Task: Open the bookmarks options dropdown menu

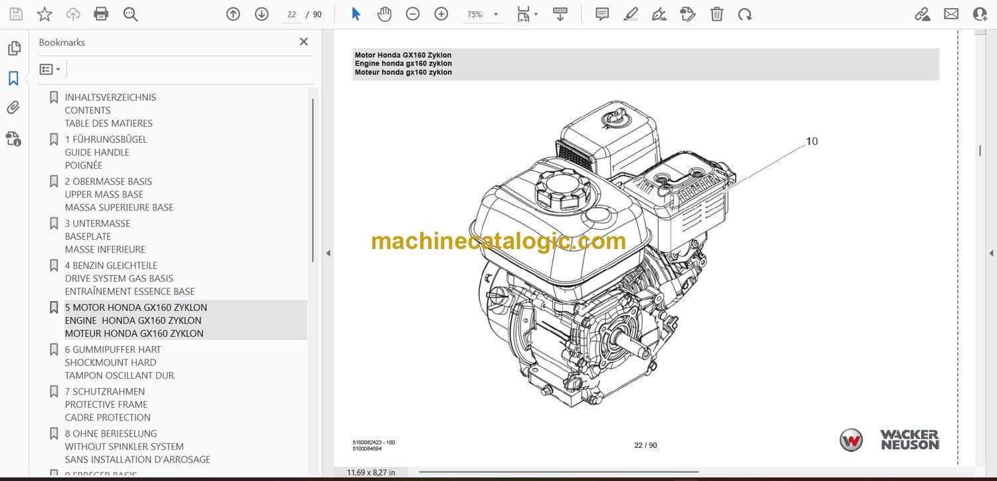Action: coord(50,69)
